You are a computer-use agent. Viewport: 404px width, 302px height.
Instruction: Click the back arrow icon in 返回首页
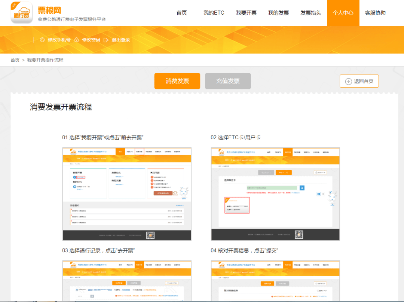348,81
